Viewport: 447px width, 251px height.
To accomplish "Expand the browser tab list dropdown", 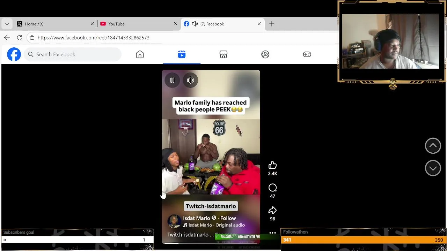I will coord(7,24).
